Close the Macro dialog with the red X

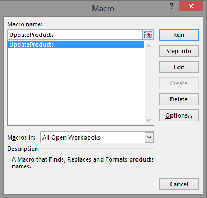pos(191,6)
